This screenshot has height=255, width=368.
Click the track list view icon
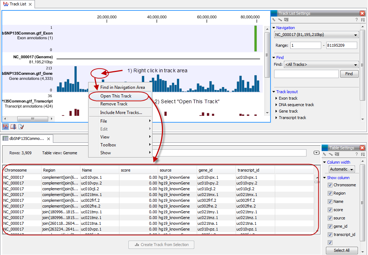pyautogui.click(x=6, y=127)
